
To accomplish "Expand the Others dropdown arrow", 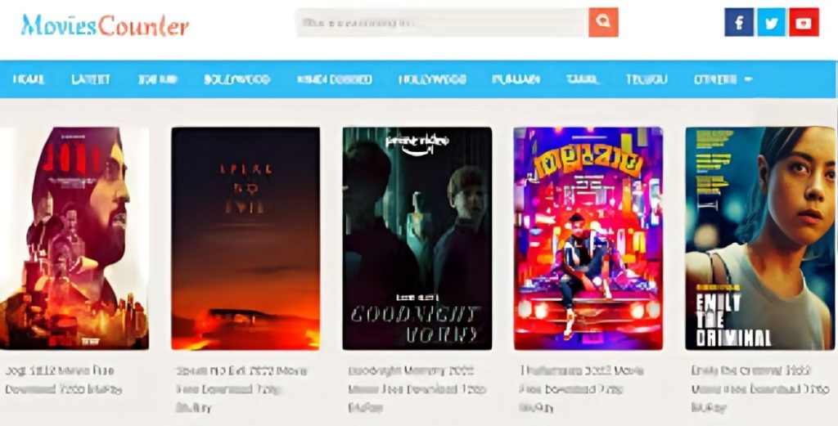I will point(748,79).
